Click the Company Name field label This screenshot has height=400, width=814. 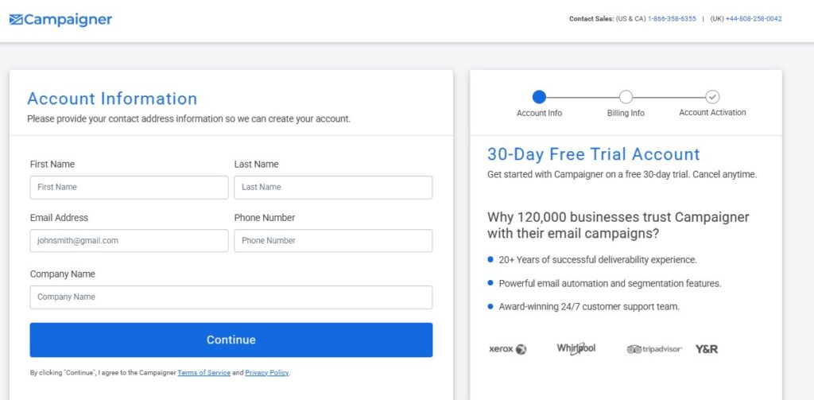[63, 274]
